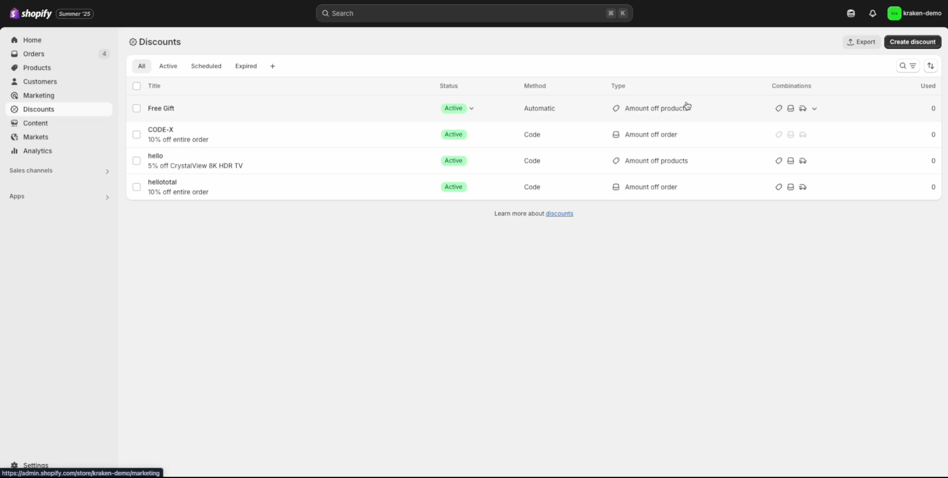Select Orders in the sidebar
This screenshot has height=478, width=948.
(x=34, y=54)
